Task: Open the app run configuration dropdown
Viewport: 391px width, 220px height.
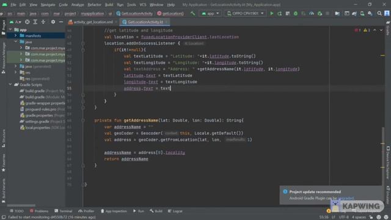Action: point(210,13)
